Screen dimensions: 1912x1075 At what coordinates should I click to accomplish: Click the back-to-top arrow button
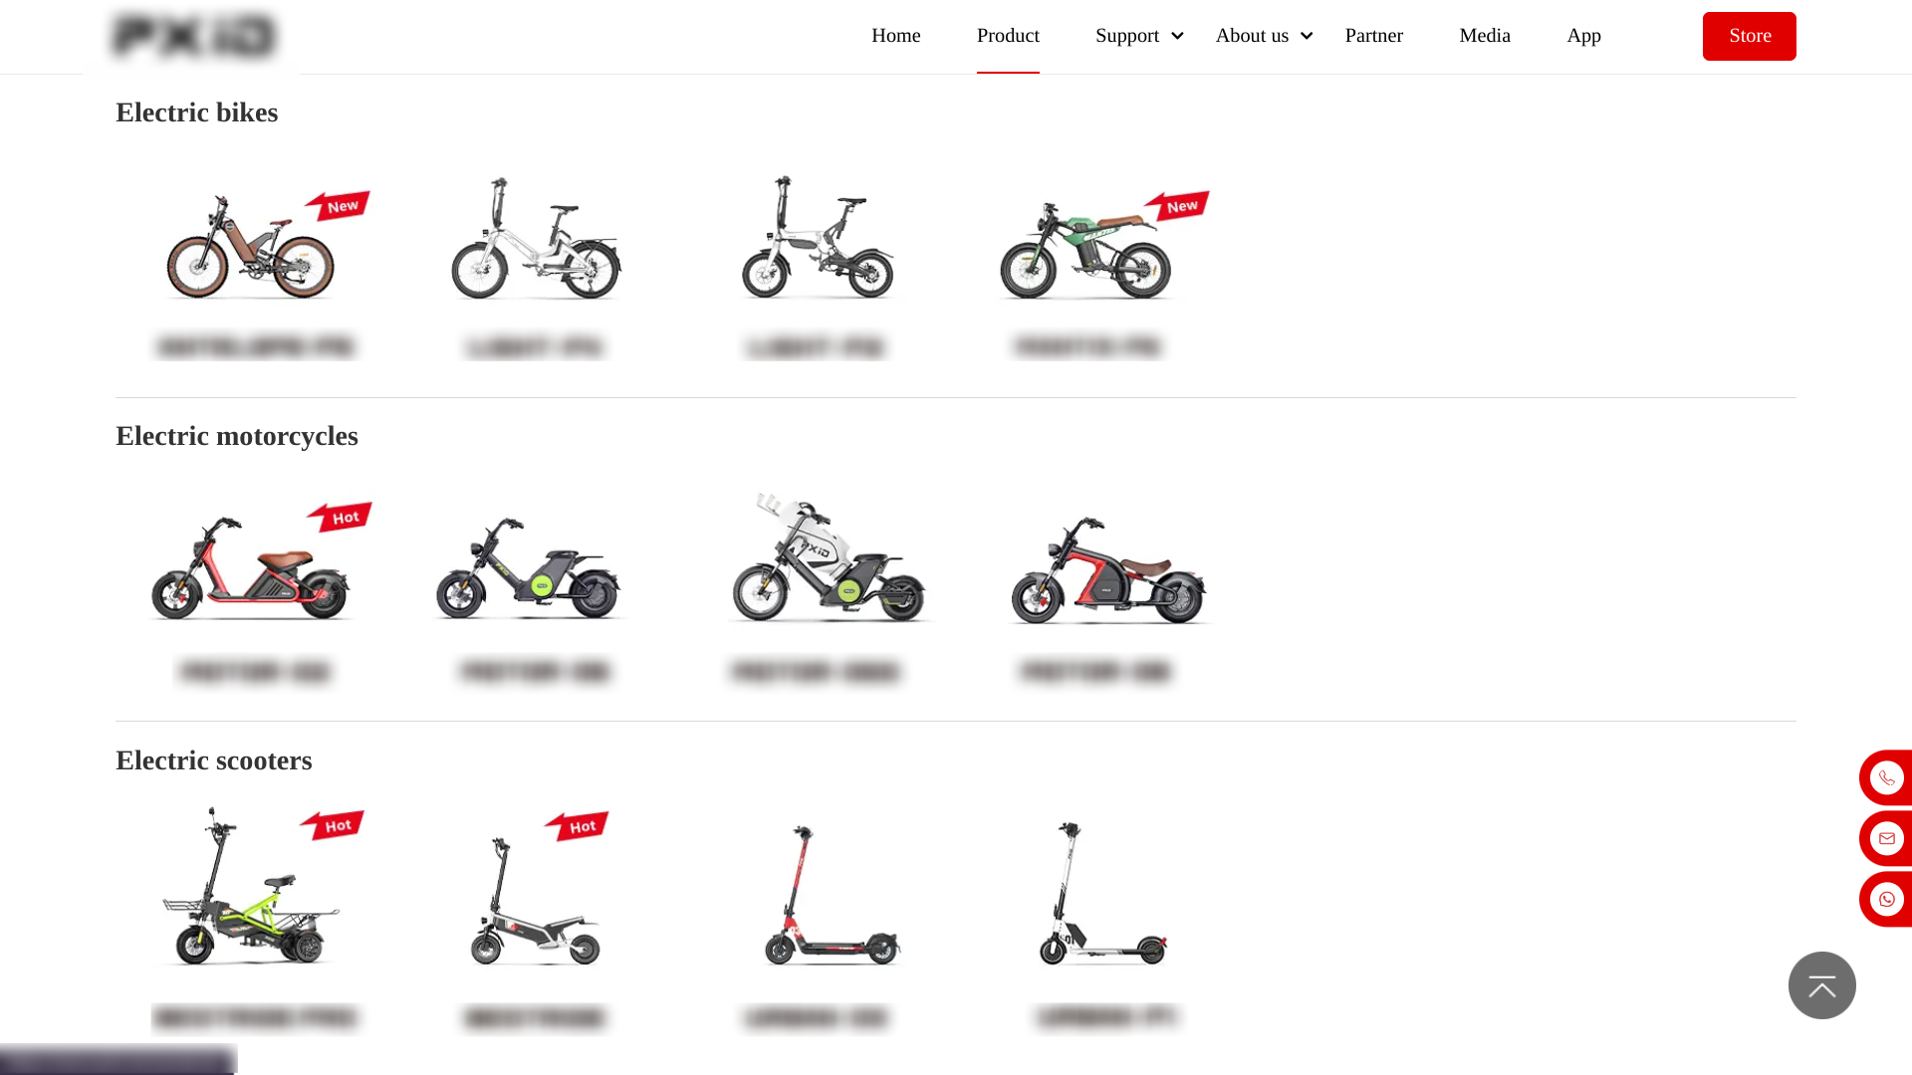tap(1821, 985)
